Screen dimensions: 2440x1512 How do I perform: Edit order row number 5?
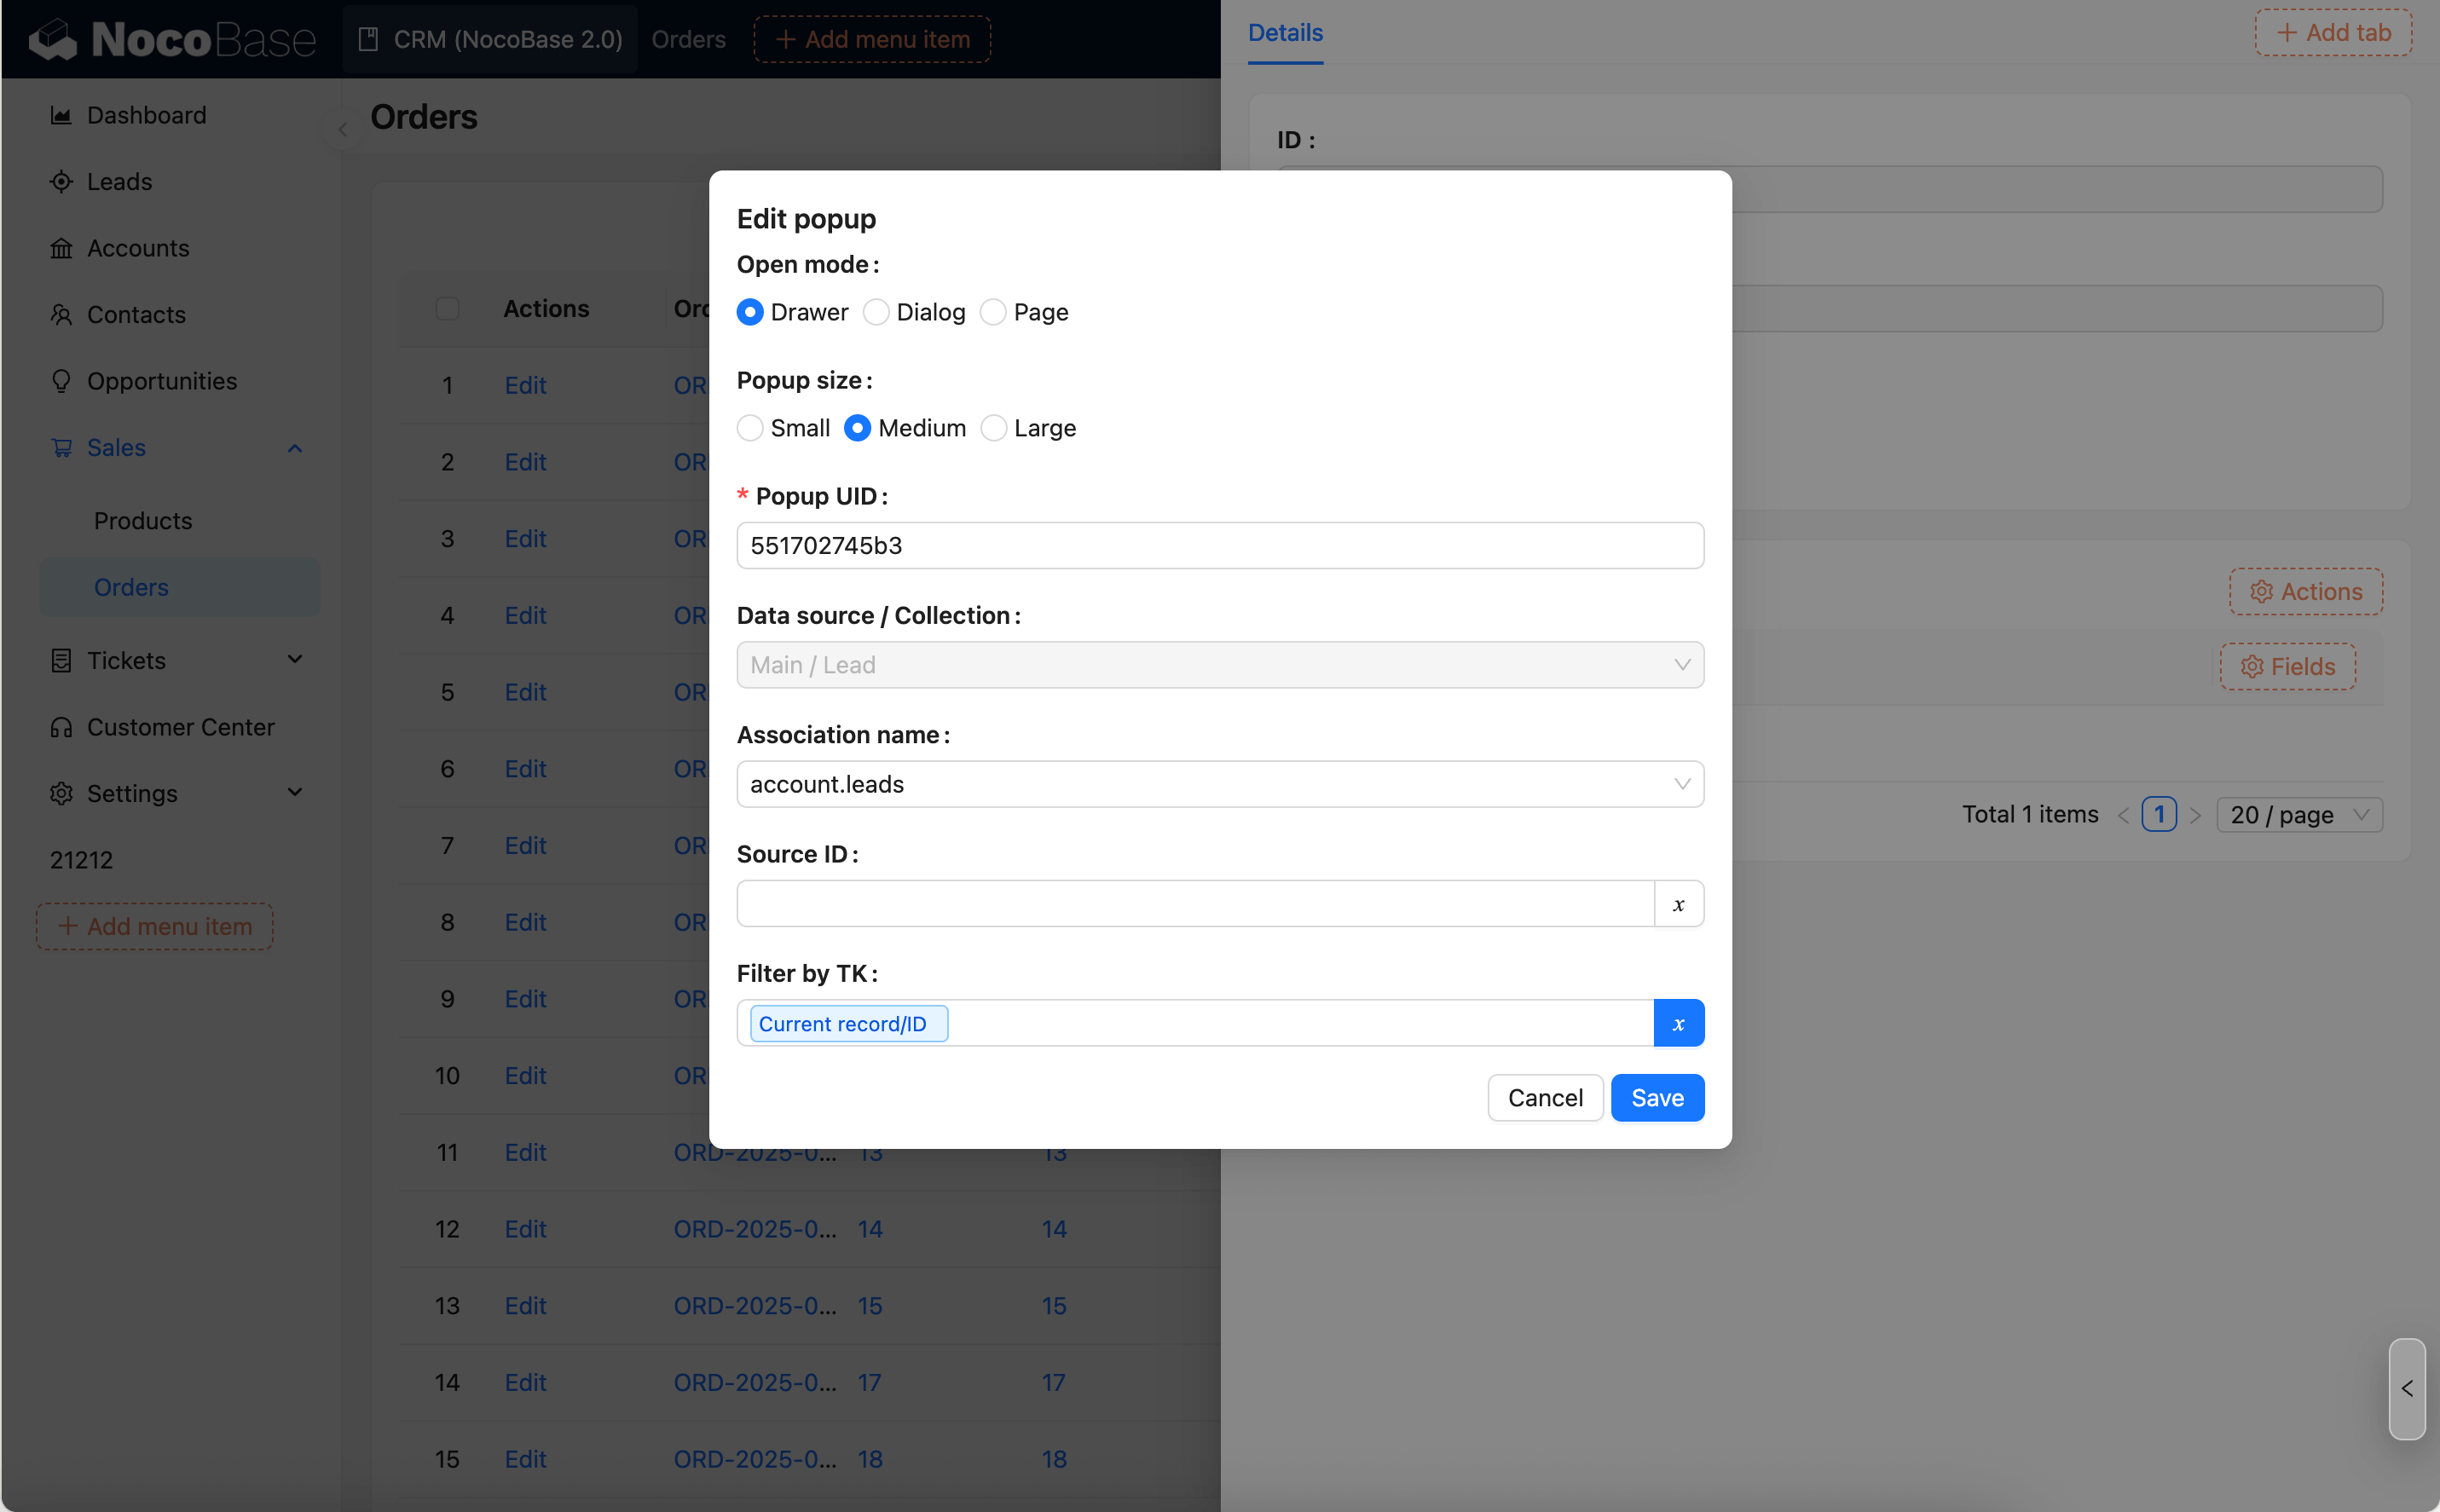pyautogui.click(x=525, y=691)
